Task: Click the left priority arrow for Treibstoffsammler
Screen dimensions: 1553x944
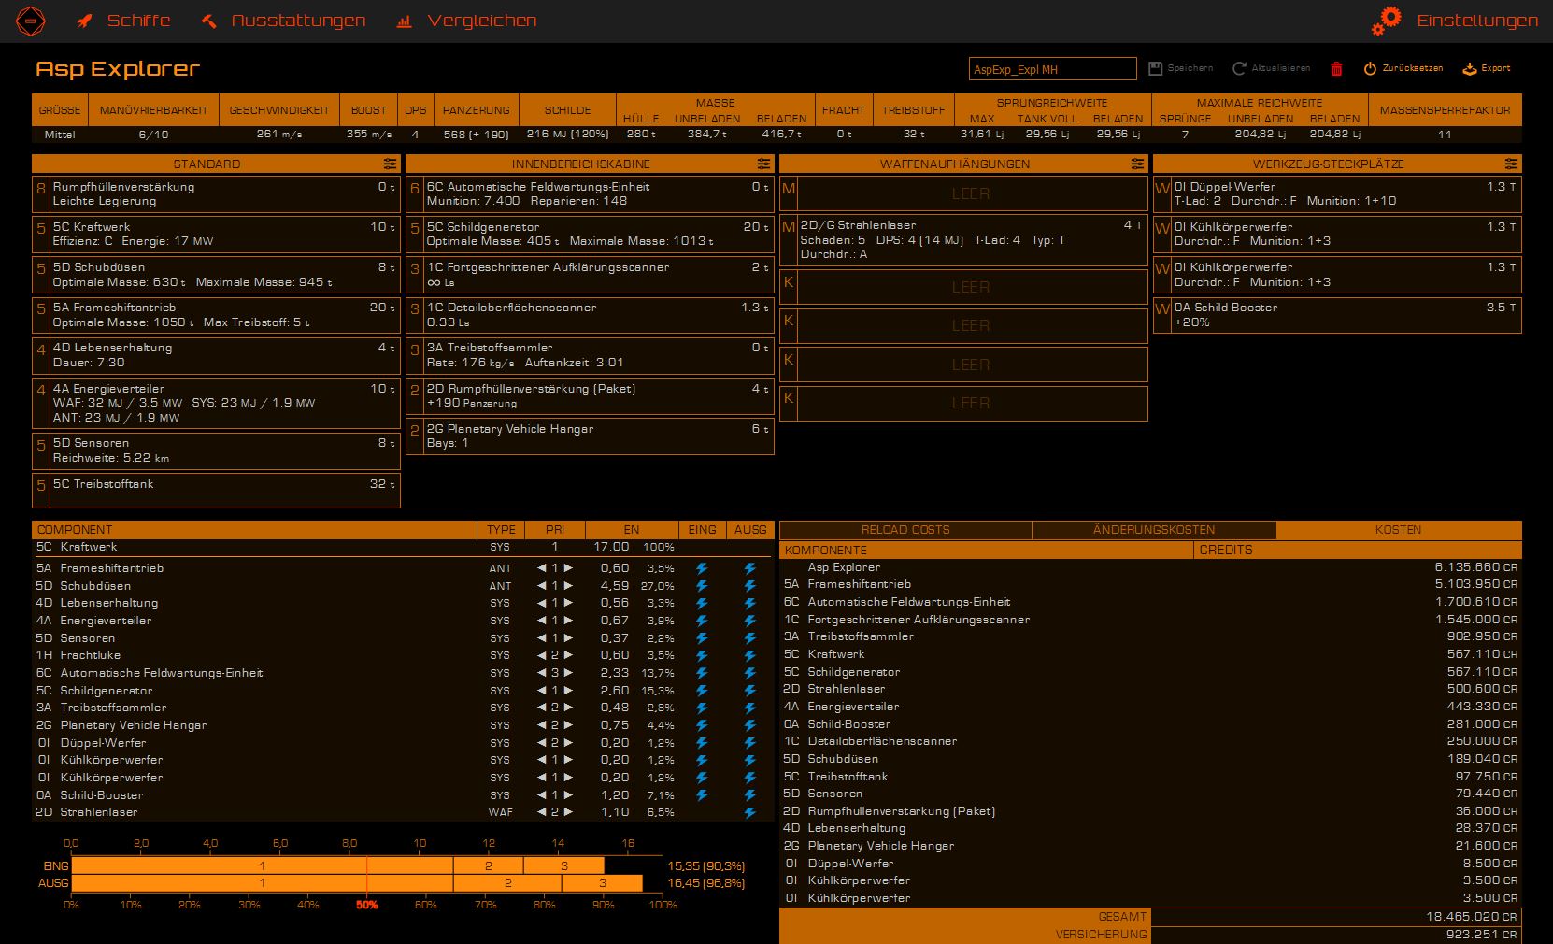Action: (542, 708)
